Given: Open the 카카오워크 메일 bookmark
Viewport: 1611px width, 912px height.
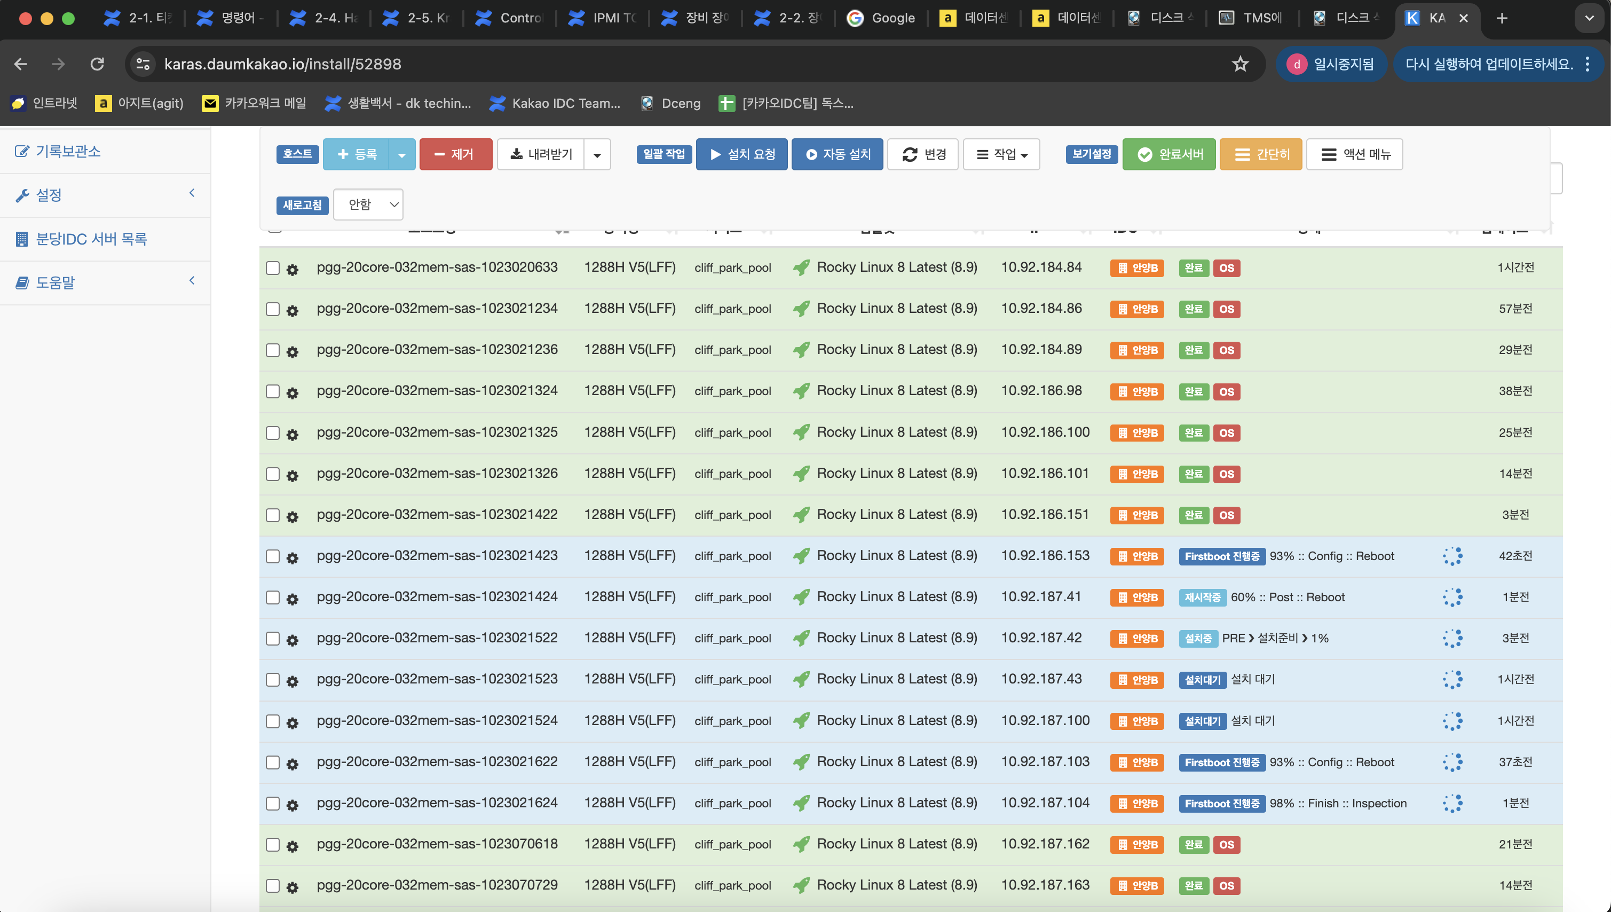Looking at the screenshot, I should [x=254, y=104].
